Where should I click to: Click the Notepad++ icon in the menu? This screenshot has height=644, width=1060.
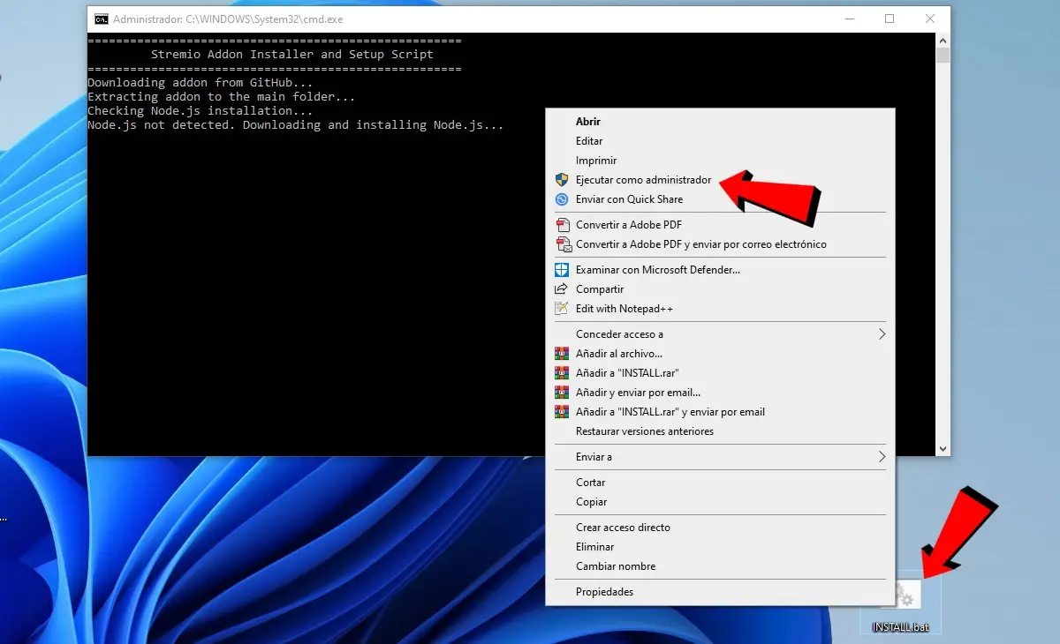point(561,309)
